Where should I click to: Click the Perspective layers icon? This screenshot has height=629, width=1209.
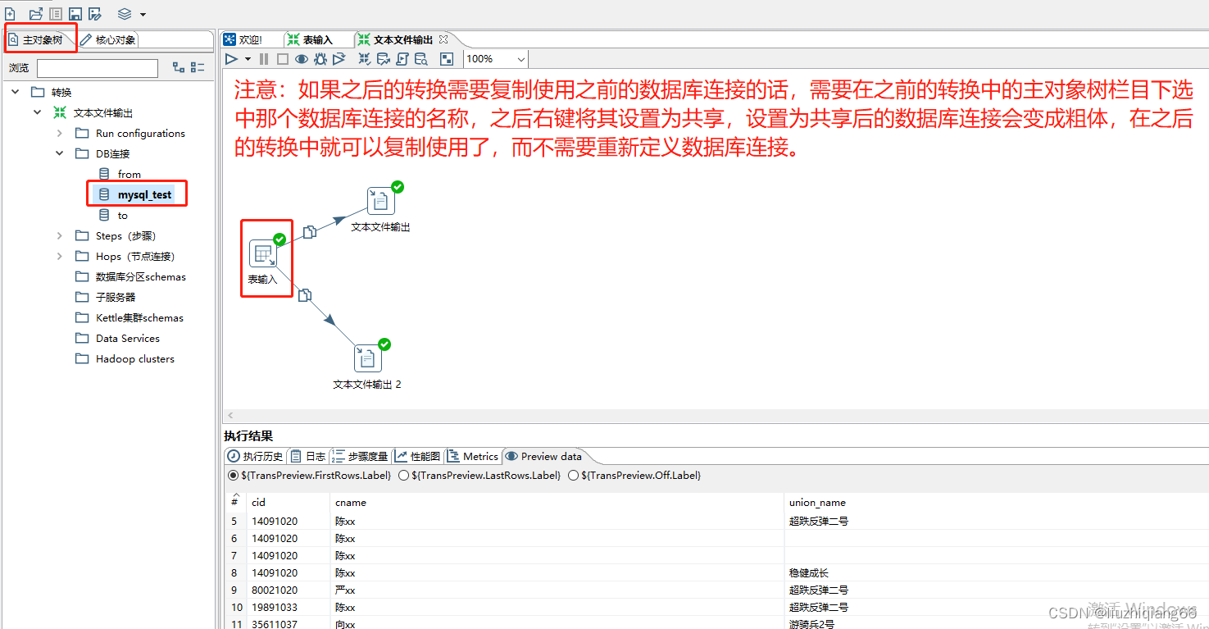(x=125, y=14)
